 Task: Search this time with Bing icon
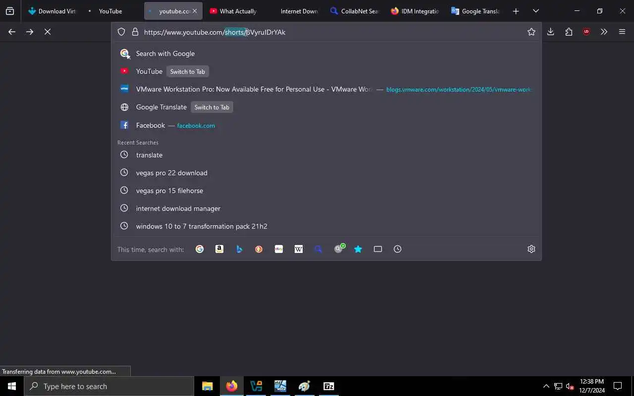pos(239,249)
